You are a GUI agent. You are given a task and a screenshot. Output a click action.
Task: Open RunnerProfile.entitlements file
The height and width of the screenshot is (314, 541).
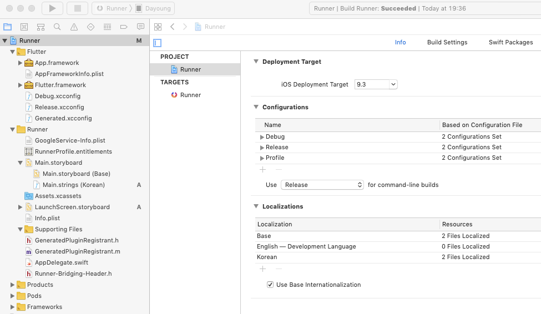click(73, 151)
